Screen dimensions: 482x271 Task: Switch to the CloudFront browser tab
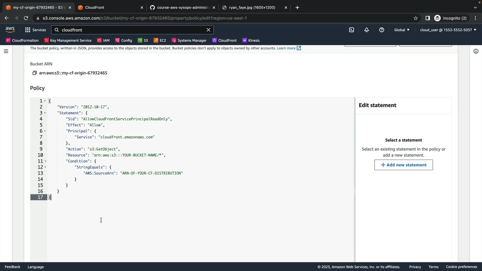[x=108, y=8]
